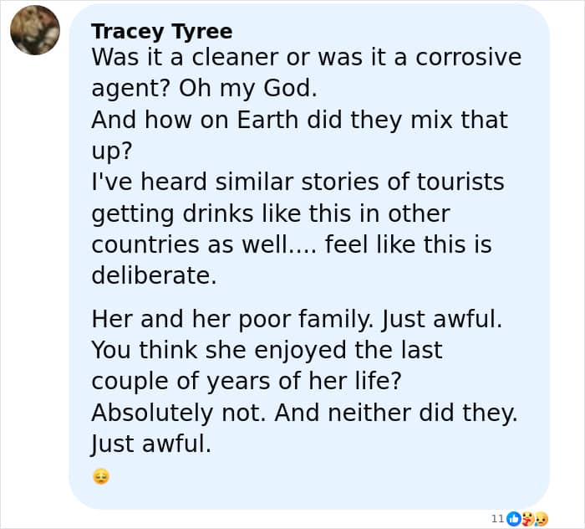Click the line "And how on Earth did they mix that"
585x529 pixels.
[299, 120]
